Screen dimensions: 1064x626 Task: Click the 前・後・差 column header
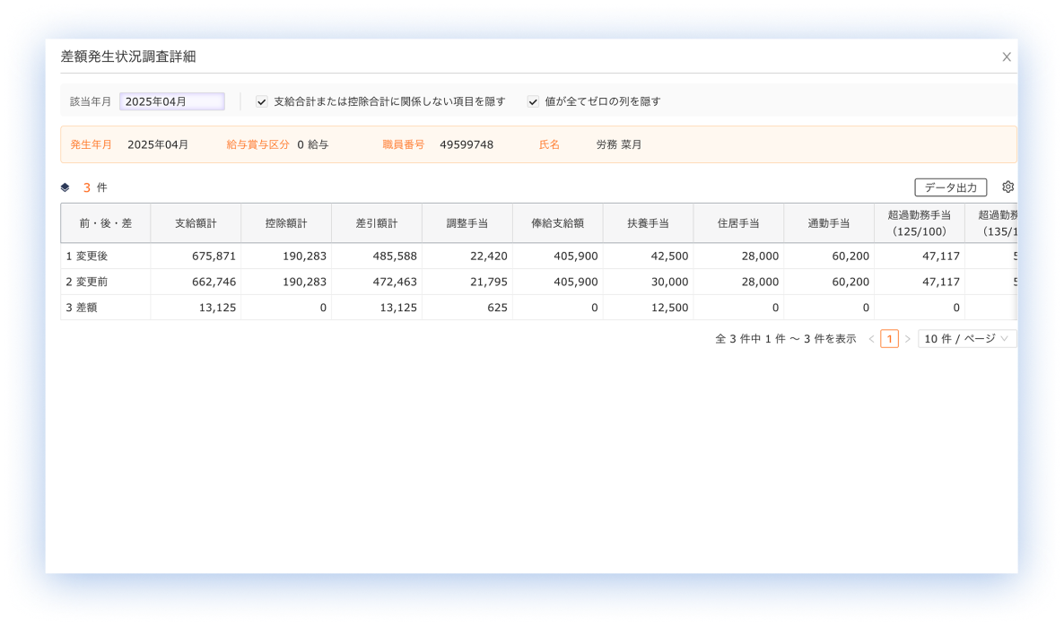(106, 223)
